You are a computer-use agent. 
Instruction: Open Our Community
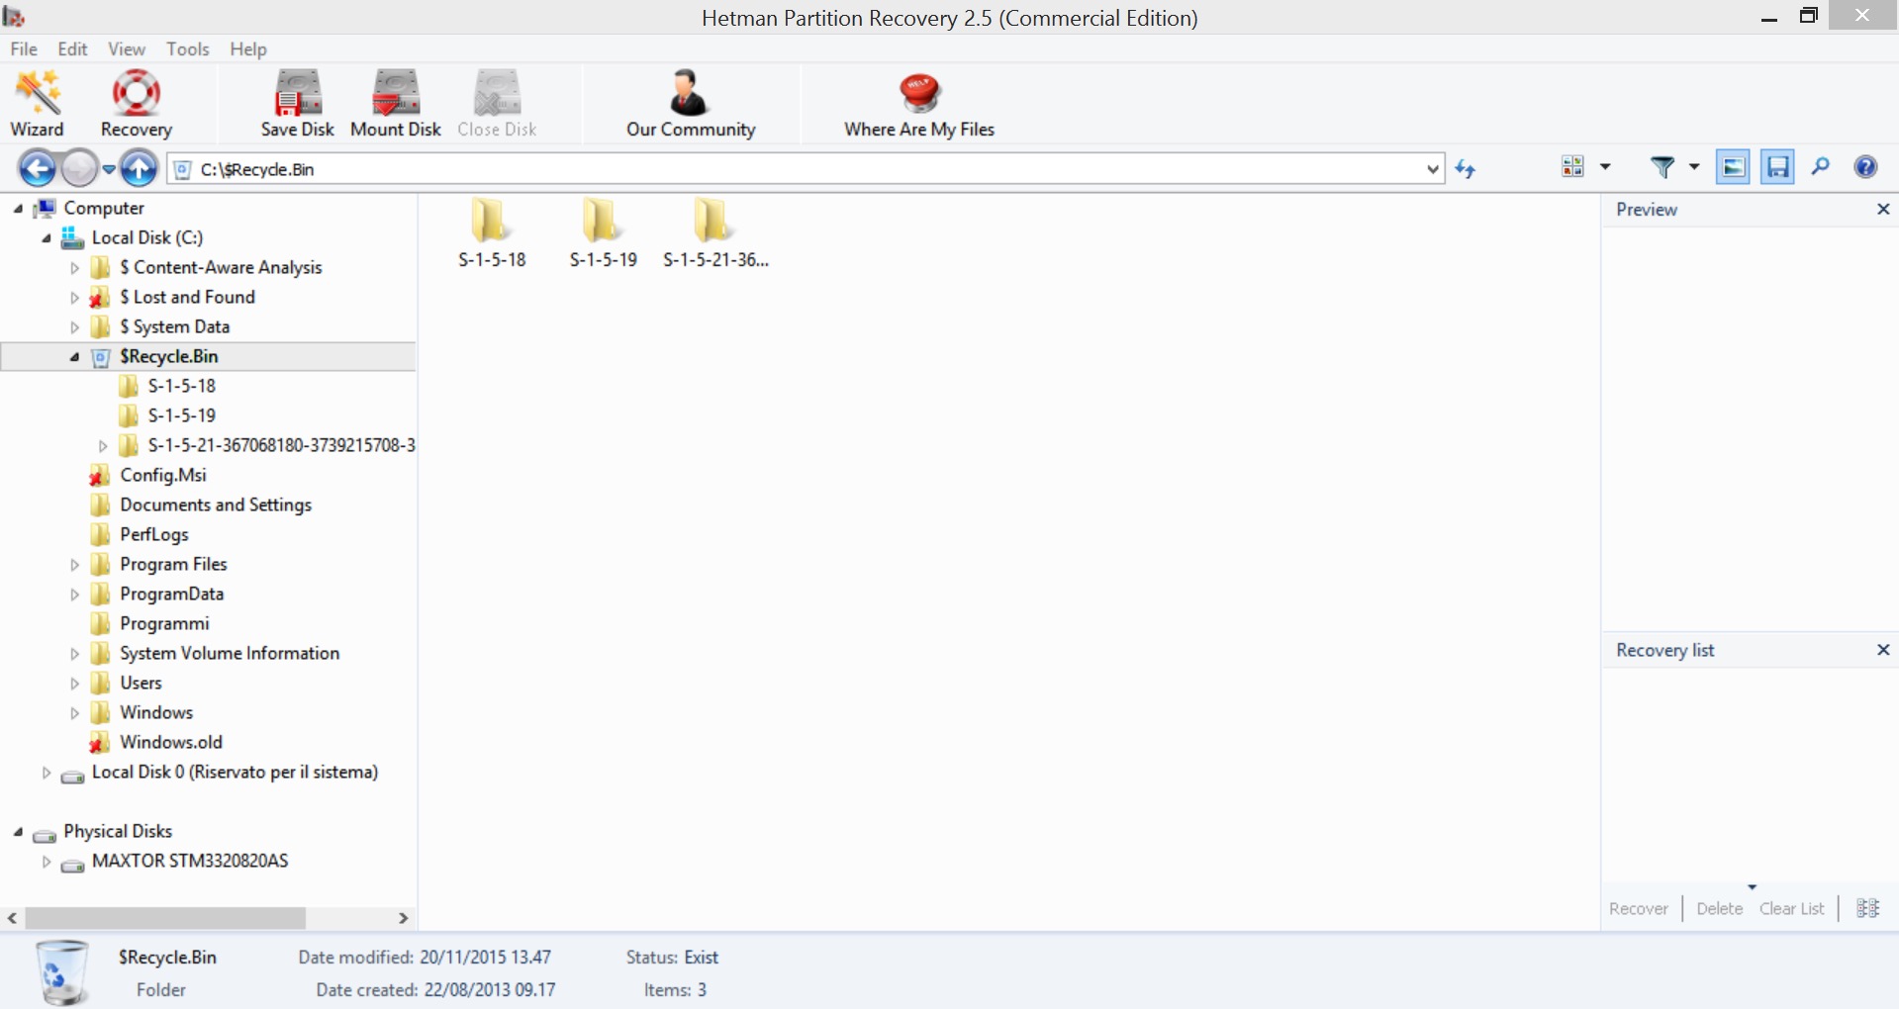[691, 103]
